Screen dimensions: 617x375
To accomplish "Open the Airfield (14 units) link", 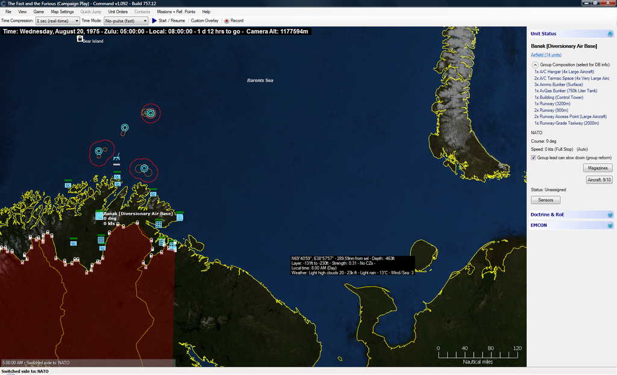I will (x=546, y=55).
